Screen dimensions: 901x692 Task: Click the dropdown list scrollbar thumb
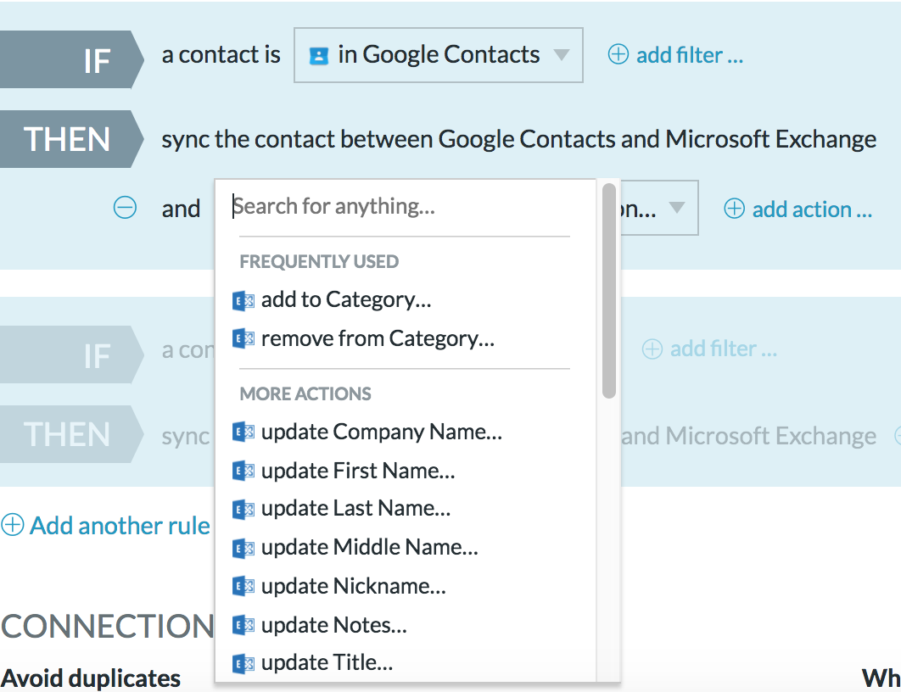coord(609,291)
